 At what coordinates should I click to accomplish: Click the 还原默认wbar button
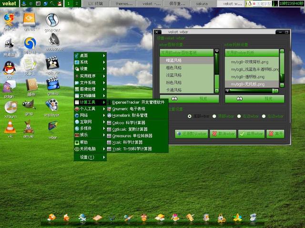(192, 134)
